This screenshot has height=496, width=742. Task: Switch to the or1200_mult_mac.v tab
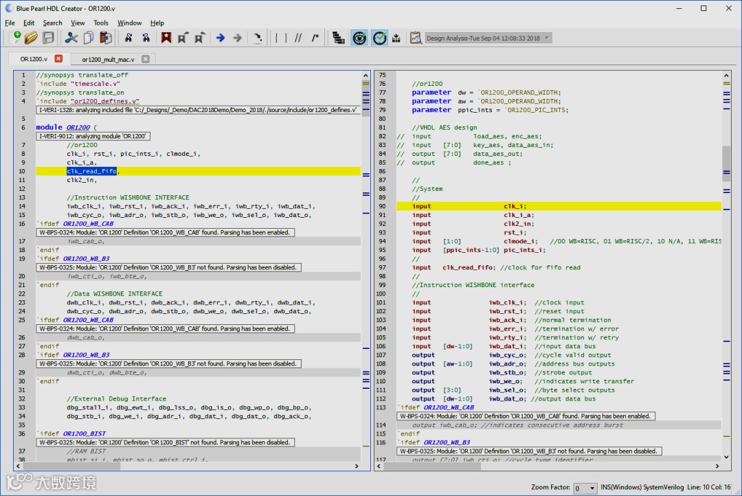(x=108, y=59)
